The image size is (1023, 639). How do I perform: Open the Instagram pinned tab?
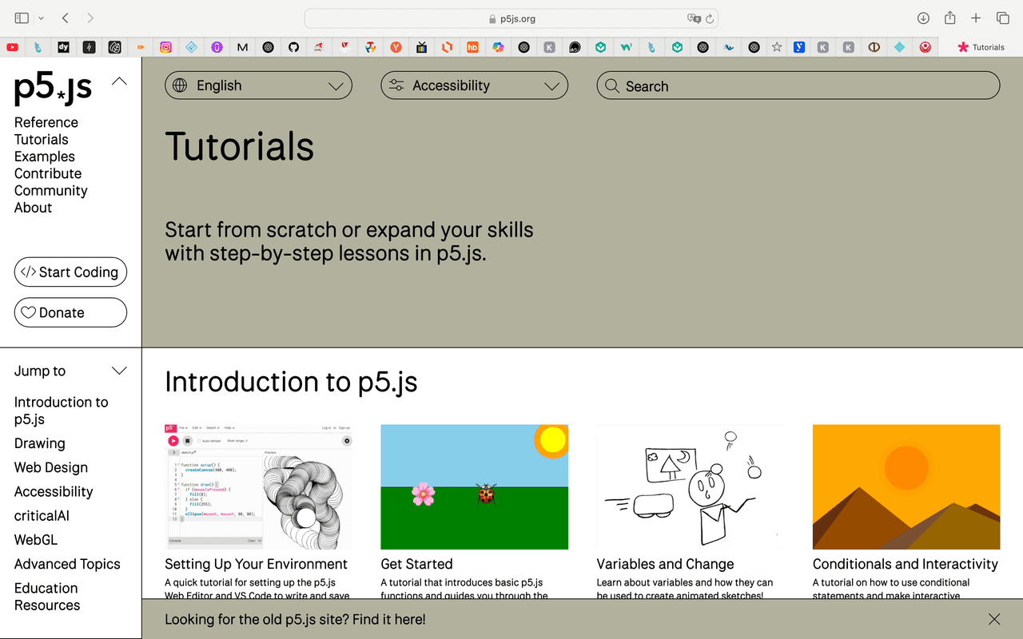point(165,47)
